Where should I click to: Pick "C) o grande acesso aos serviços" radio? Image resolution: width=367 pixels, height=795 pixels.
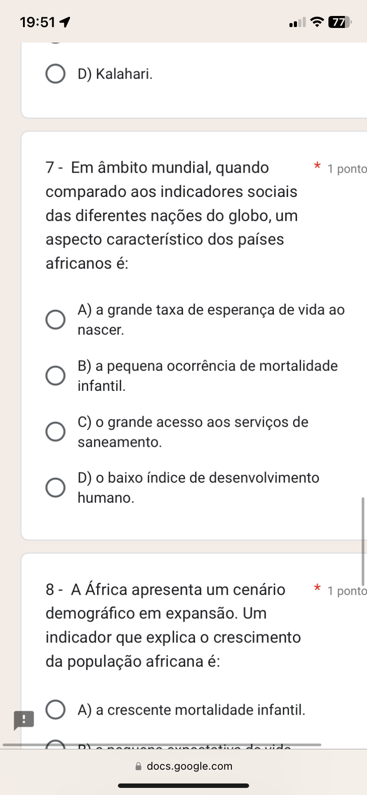[55, 432]
